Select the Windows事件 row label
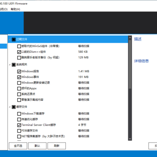The width and height of the screenshot is (157, 157). (x=30, y=77)
